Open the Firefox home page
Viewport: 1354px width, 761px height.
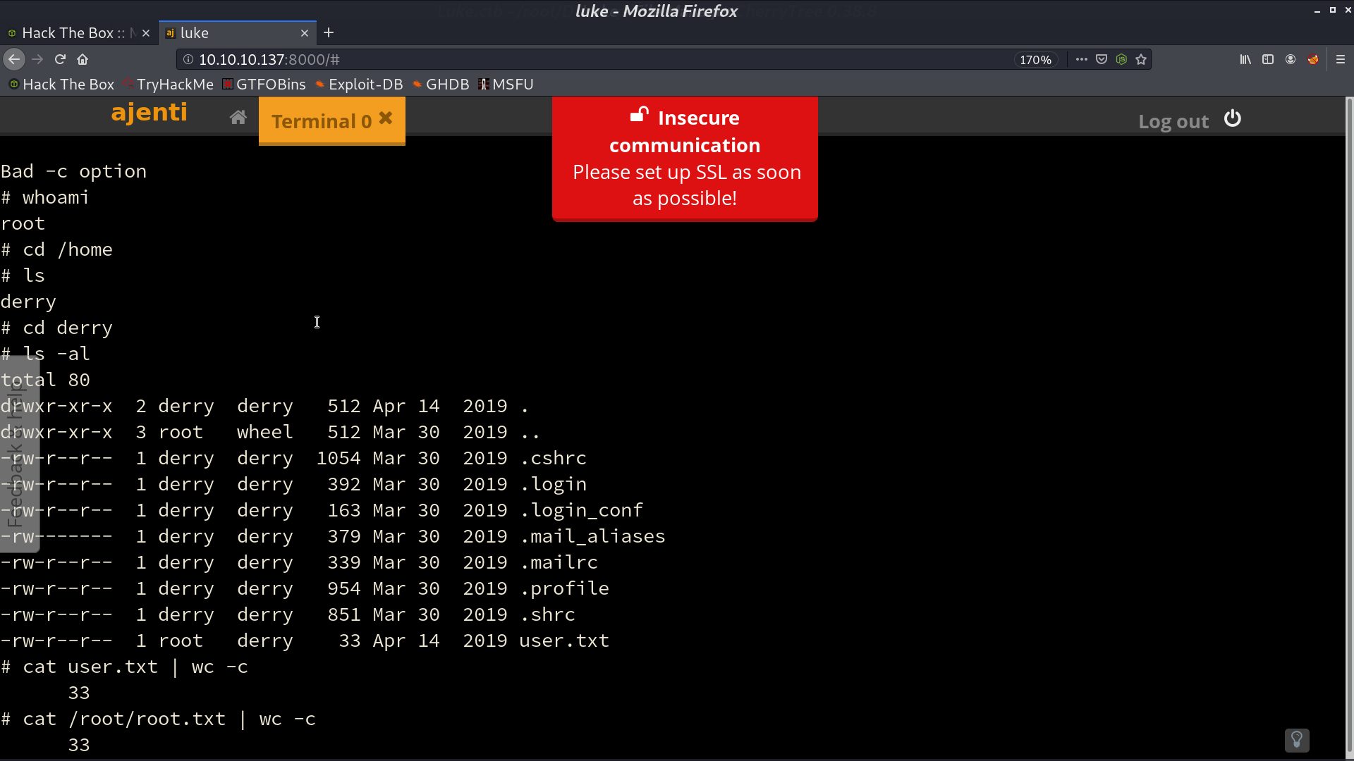83,60
